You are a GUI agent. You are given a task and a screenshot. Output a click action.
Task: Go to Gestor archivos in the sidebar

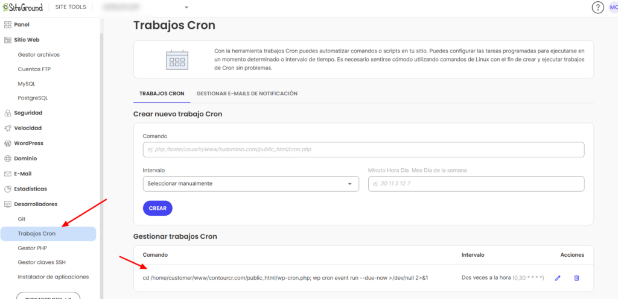click(x=39, y=55)
